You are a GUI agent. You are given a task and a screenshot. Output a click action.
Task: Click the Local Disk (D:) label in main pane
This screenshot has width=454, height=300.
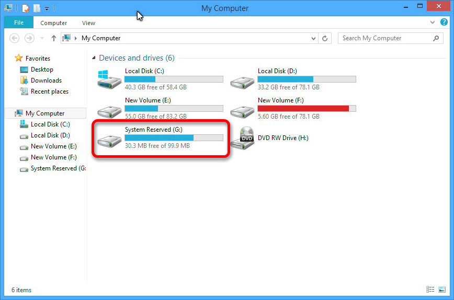pyautogui.click(x=277, y=71)
